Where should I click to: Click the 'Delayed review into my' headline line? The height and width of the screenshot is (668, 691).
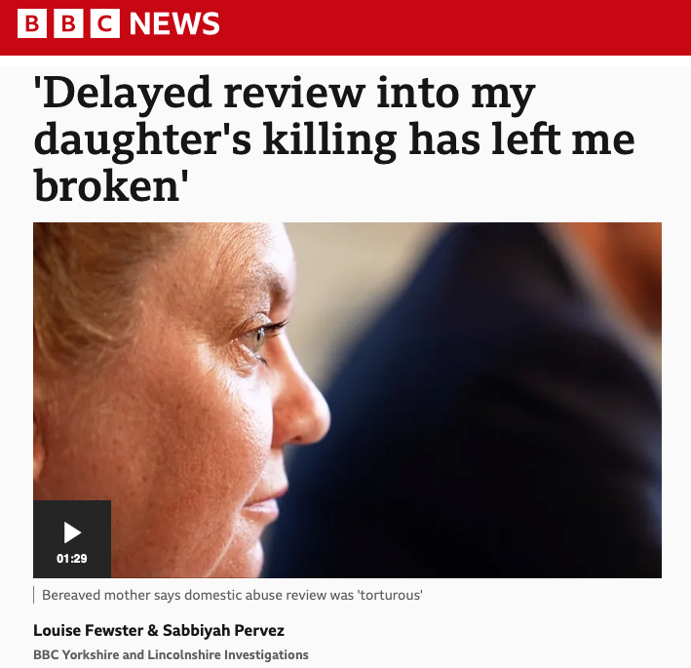[x=285, y=94]
